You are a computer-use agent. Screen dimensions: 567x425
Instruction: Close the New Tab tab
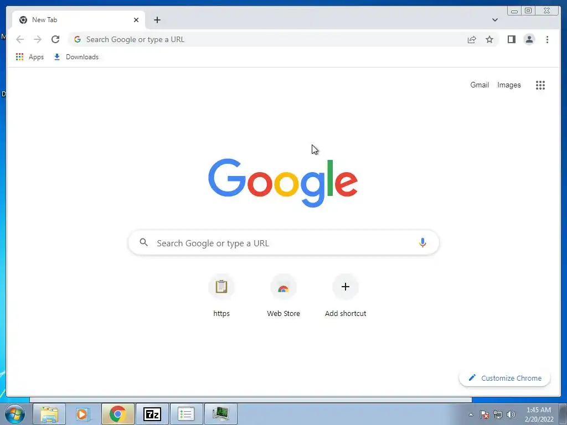coord(136,20)
